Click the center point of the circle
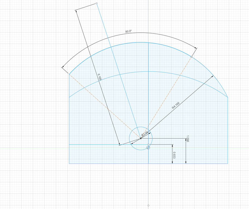 [x=141, y=138]
